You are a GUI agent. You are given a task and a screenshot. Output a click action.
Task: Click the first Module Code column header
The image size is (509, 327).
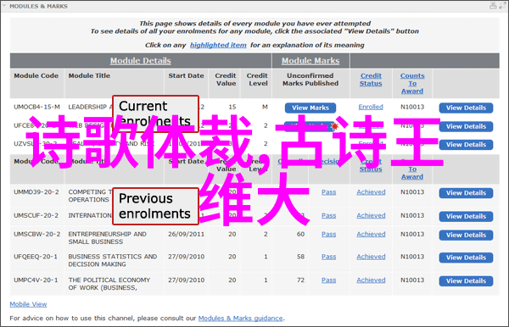coord(36,75)
